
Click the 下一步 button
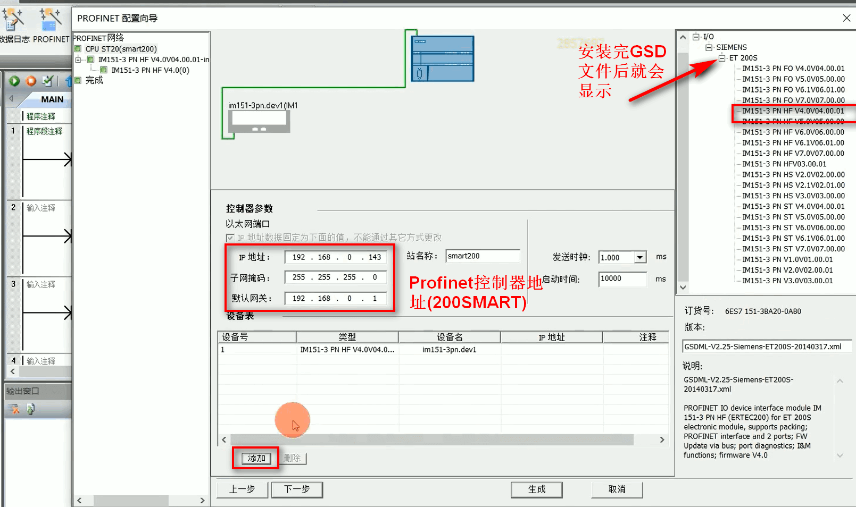point(296,489)
